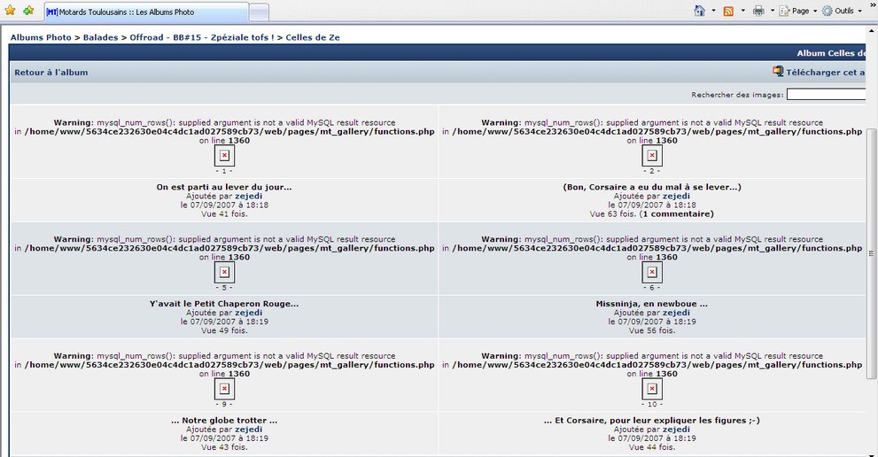Open the Page menu

pos(798,11)
